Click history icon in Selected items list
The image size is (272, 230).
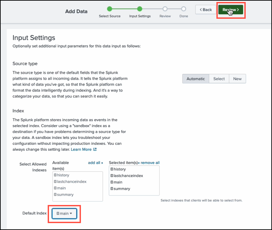112,169
